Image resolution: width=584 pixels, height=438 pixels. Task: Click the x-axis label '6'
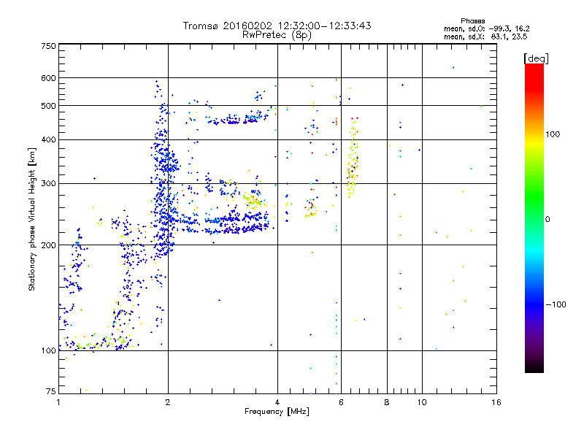(341, 402)
